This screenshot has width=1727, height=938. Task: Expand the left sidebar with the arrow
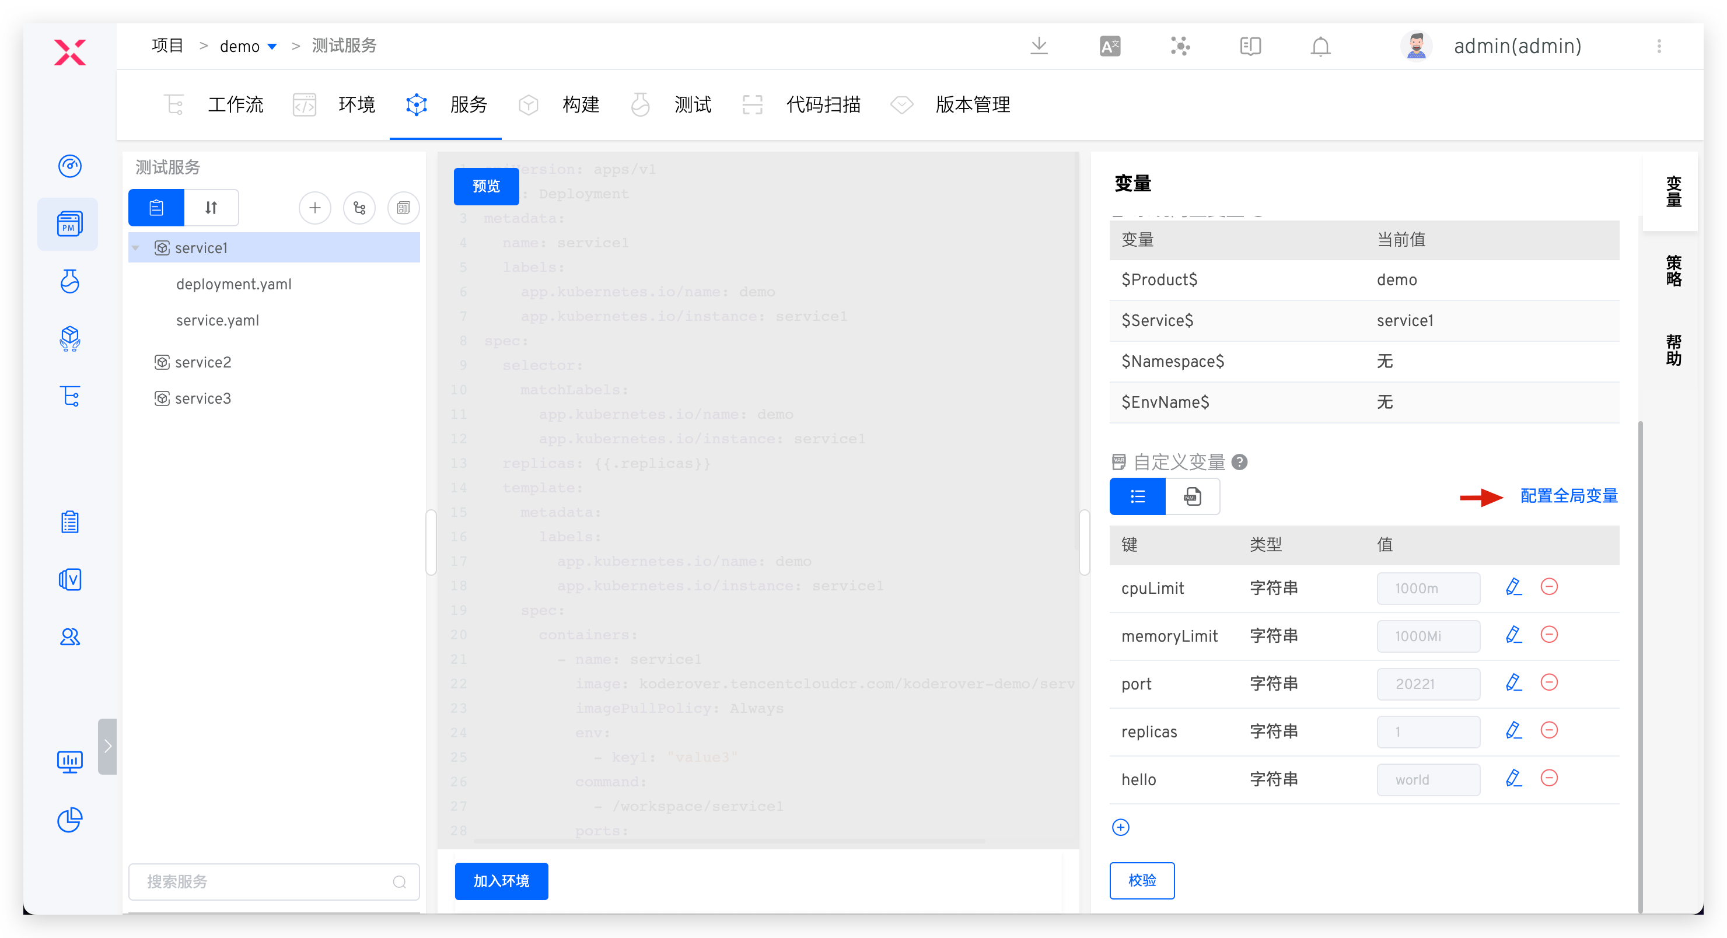click(x=107, y=746)
